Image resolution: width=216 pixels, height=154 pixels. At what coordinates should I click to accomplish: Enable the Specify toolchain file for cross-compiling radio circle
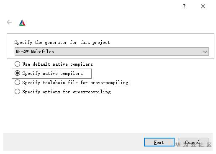click(17, 82)
